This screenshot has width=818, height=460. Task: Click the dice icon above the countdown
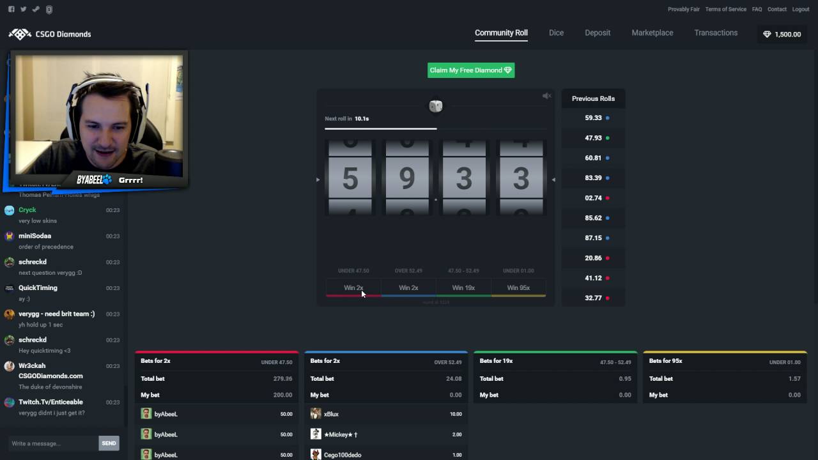pyautogui.click(x=436, y=106)
